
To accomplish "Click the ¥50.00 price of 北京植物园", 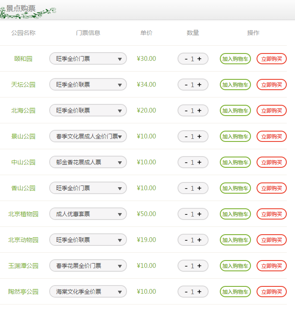I will (146, 214).
